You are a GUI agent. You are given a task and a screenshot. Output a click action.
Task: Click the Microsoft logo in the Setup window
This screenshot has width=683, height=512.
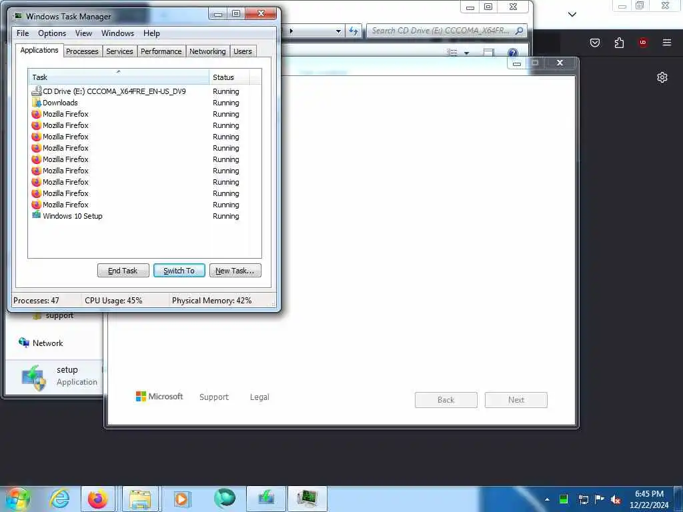click(x=159, y=397)
